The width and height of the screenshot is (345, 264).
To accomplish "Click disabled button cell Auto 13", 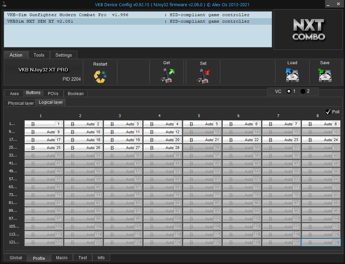I will (x=202, y=132).
